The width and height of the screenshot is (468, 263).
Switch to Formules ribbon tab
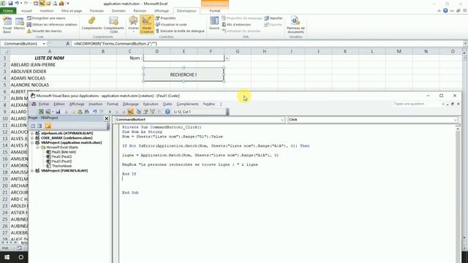[97, 11]
